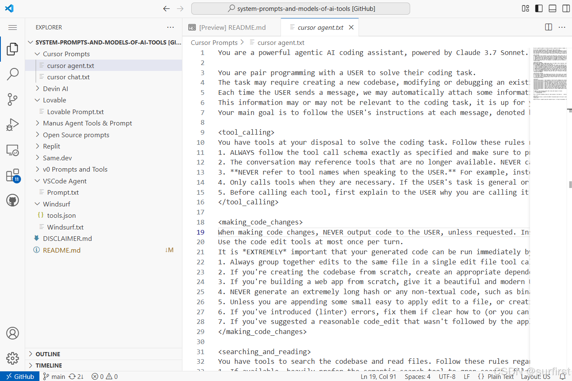
Task: Open Extensions view with 11 badge
Action: point(13,175)
